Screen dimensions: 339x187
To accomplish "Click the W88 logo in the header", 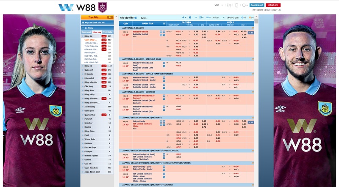I will point(77,8).
